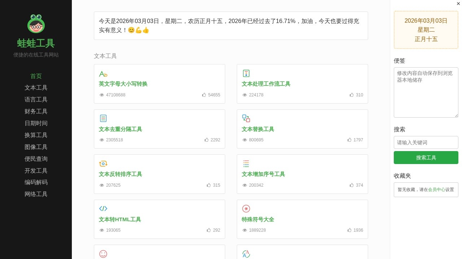
Task: Click the thumbs-up icon on 英文字母大小写转换
Action: 204,95
